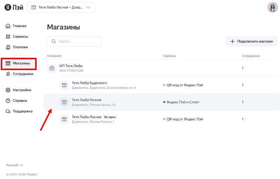
Task: Navigate to Платежи in sidebar
Action: click(x=20, y=47)
